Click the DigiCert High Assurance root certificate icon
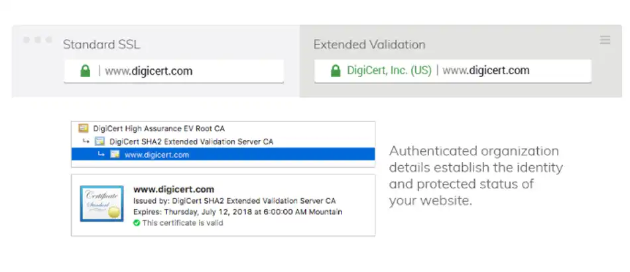The height and width of the screenshot is (272, 630). [83, 129]
